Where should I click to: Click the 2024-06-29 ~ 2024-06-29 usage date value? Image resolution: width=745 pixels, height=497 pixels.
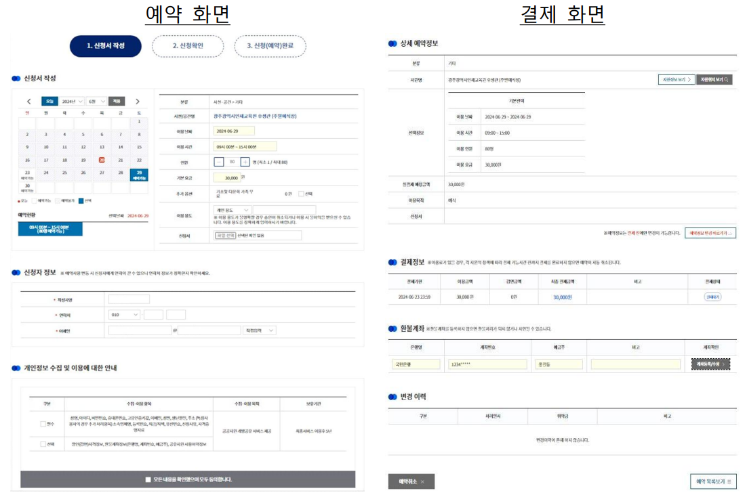click(x=508, y=116)
